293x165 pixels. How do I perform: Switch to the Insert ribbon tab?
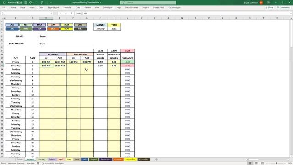tap(32, 8)
